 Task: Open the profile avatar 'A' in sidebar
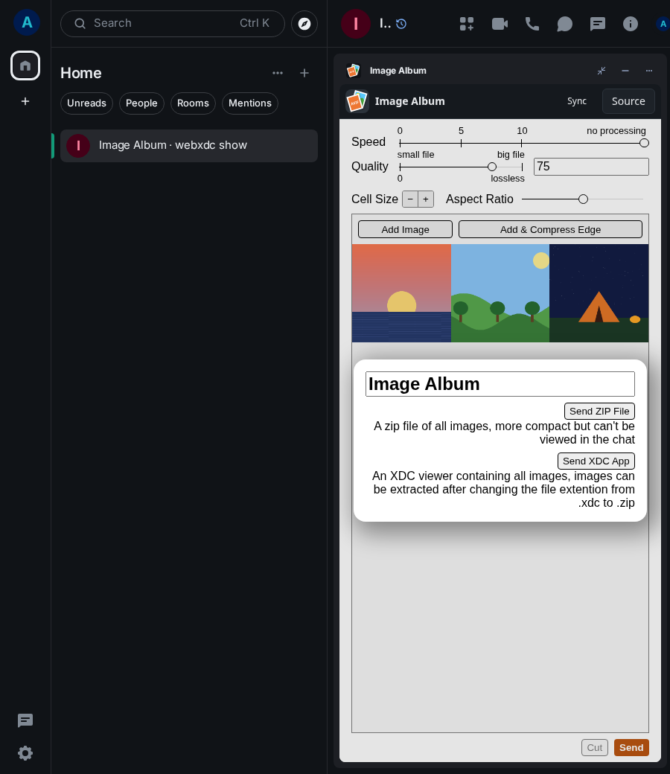point(27,22)
